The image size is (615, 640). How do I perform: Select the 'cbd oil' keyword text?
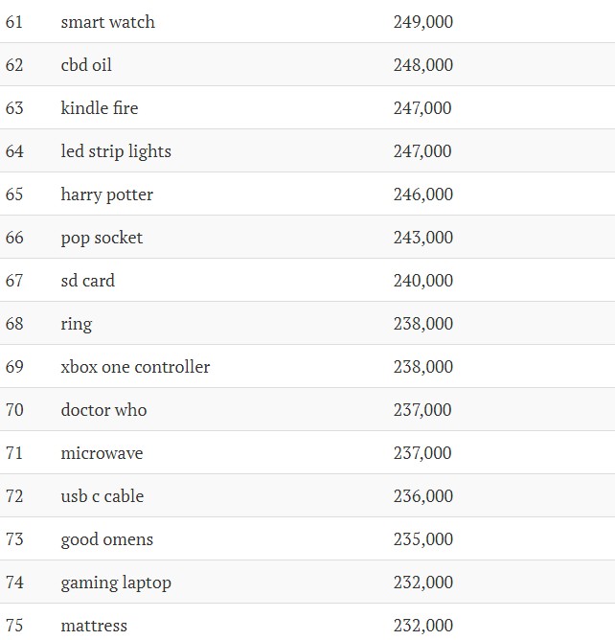pyautogui.click(x=86, y=65)
